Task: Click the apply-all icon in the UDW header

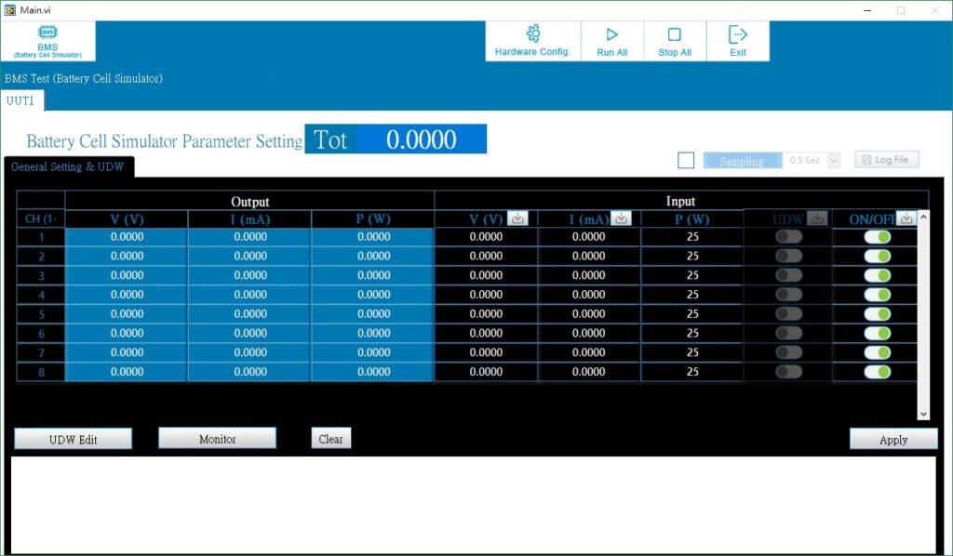Action: [x=818, y=218]
